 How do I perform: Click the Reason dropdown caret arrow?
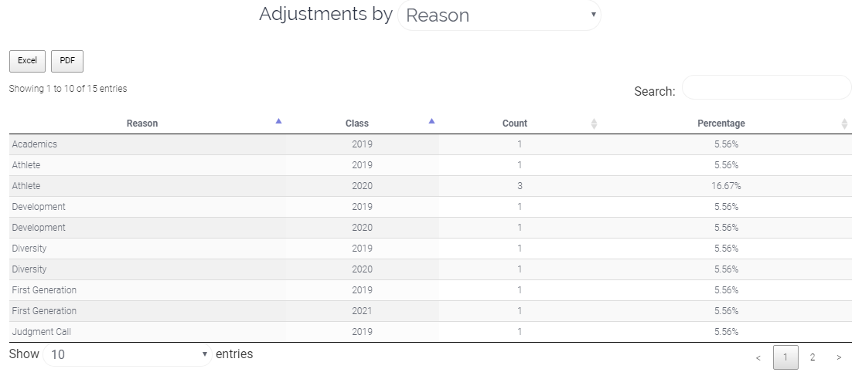tap(593, 15)
